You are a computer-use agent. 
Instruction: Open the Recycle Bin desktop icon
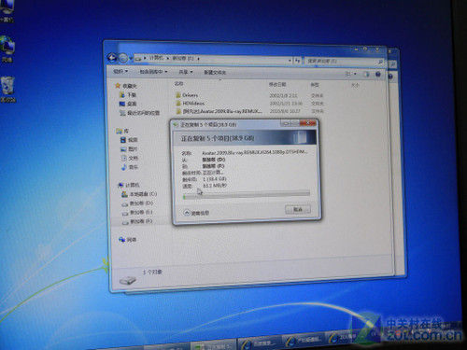pyautogui.click(x=7, y=89)
